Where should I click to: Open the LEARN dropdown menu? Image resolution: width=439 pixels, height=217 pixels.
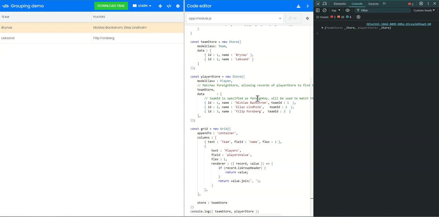click(x=142, y=6)
